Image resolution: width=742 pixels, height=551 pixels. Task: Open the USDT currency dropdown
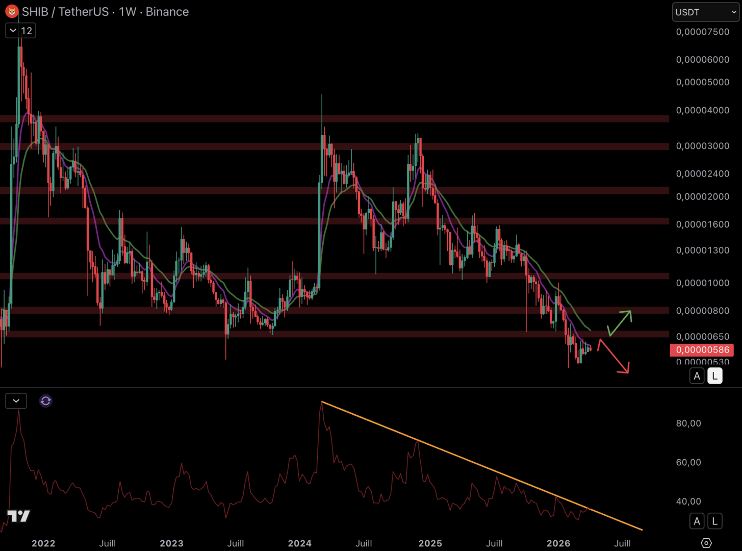click(x=705, y=12)
